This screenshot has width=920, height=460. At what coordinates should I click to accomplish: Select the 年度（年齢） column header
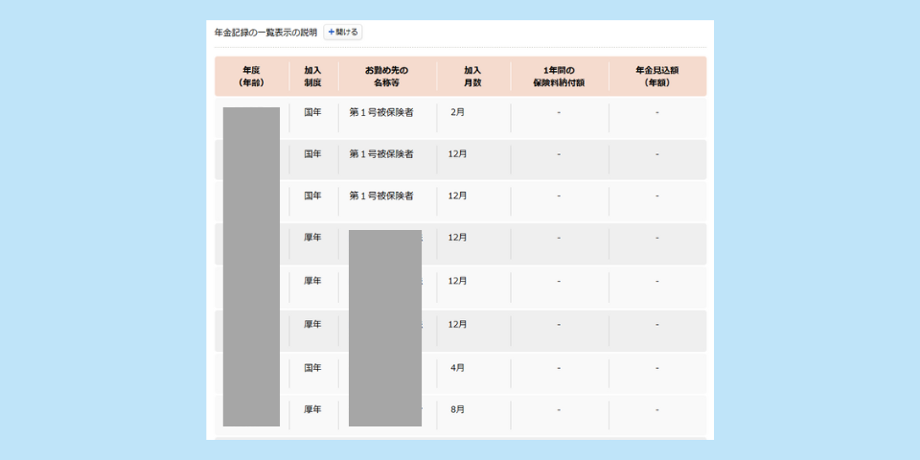click(x=252, y=77)
